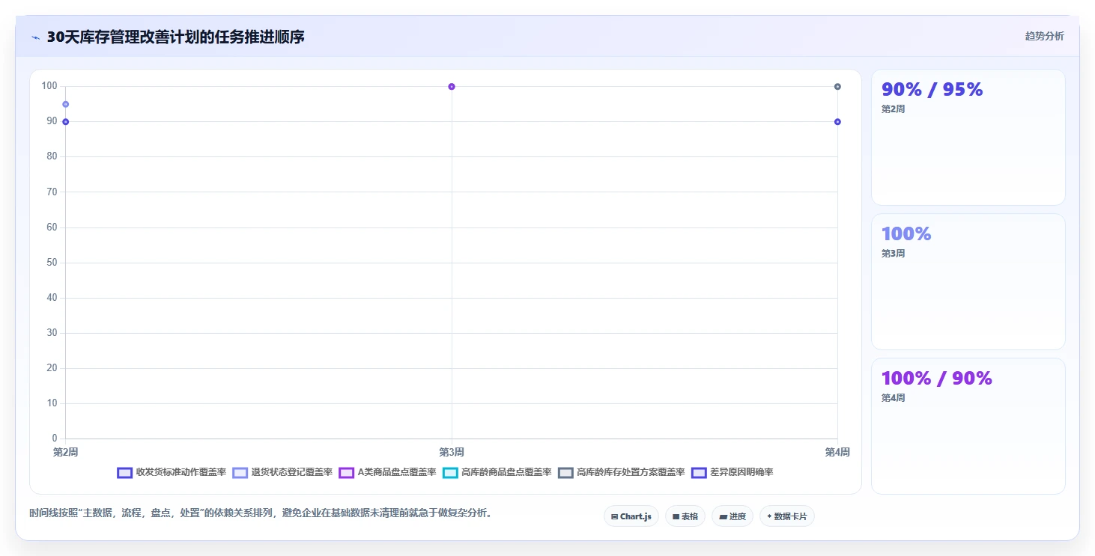Click the 第3周 x-axis label on the chart

coord(452,452)
